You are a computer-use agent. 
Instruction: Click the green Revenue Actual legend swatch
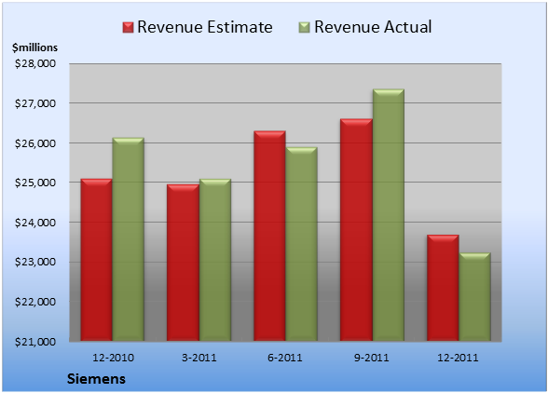(305, 27)
